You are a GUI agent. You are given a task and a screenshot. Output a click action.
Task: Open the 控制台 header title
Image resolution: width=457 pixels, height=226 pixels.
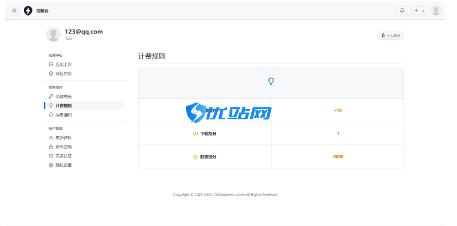point(43,11)
